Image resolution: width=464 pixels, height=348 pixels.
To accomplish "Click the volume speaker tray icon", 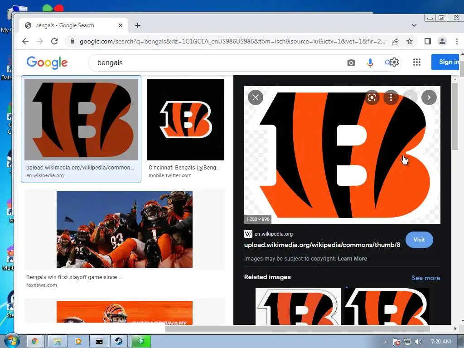I will point(418,342).
